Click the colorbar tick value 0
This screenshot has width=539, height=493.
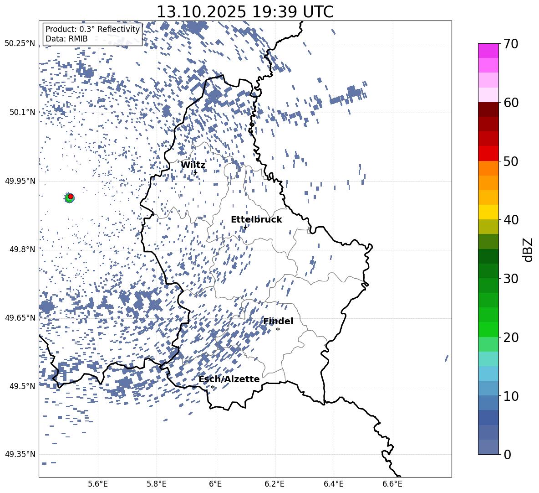(x=507, y=455)
